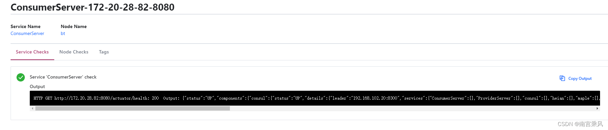608x130 pixels.
Task: Click the CSDN watermark text
Action: point(580,124)
